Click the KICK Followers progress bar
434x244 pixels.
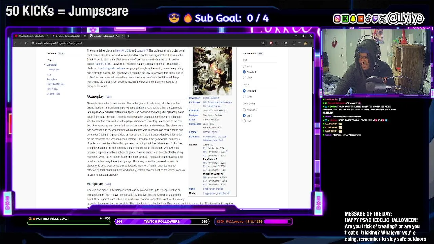click(x=253, y=222)
